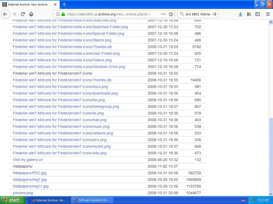The image size is (273, 204).
Task: Open win7 icons/homegroup.png link
Action: click(66, 107)
